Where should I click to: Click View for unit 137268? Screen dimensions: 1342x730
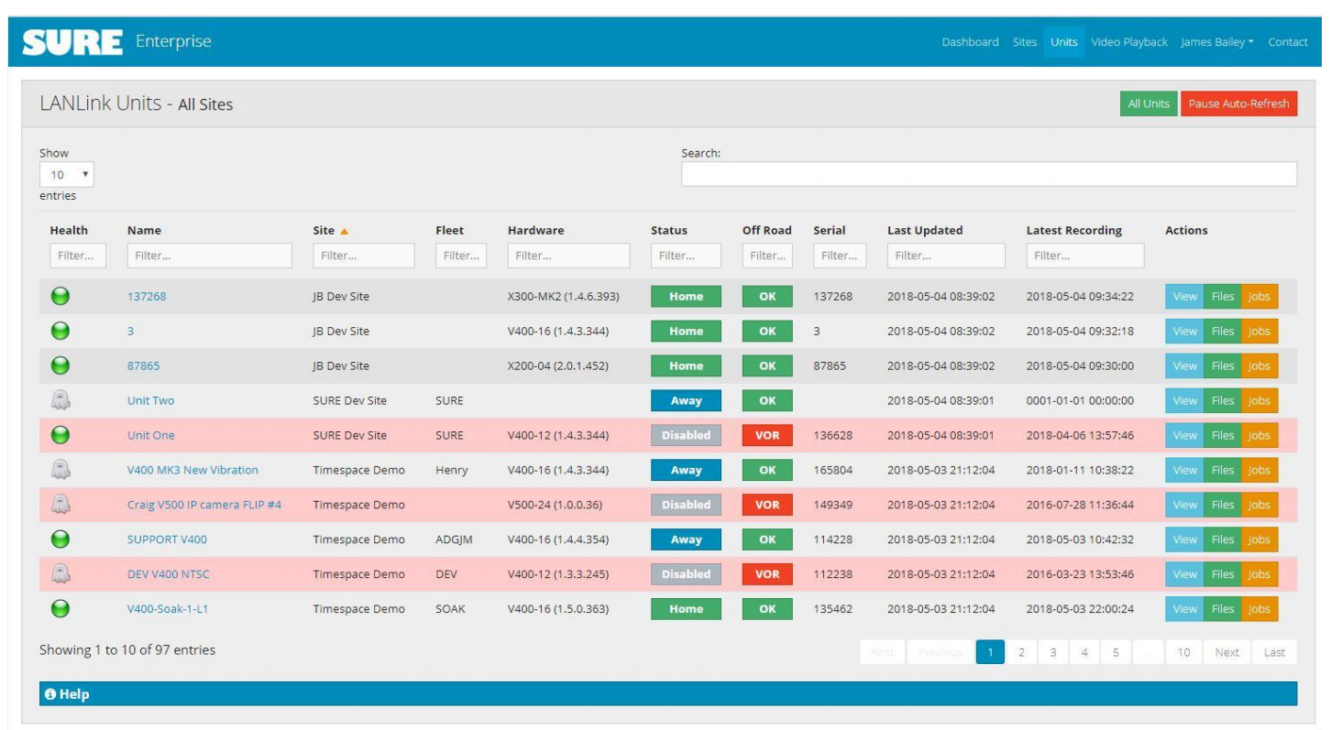point(1184,296)
